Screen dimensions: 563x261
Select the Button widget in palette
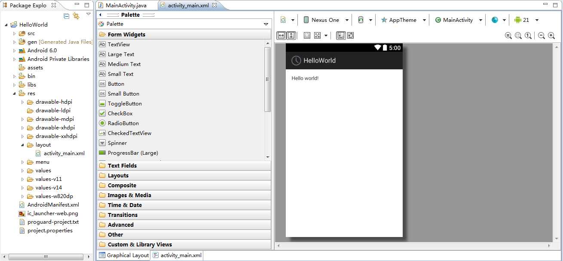[116, 84]
